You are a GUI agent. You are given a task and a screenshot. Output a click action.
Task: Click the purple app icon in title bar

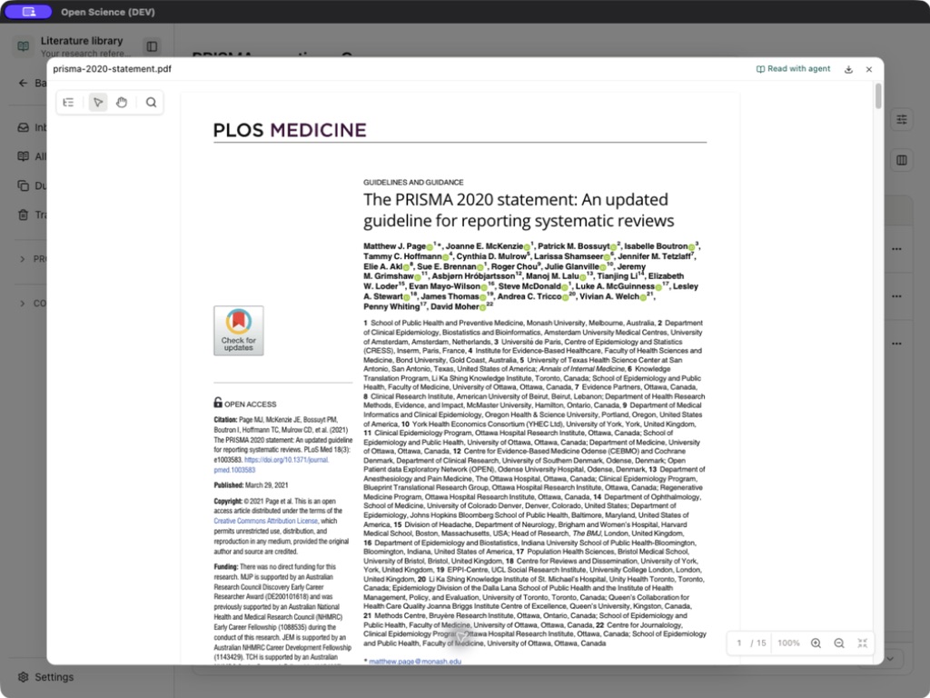tap(28, 12)
